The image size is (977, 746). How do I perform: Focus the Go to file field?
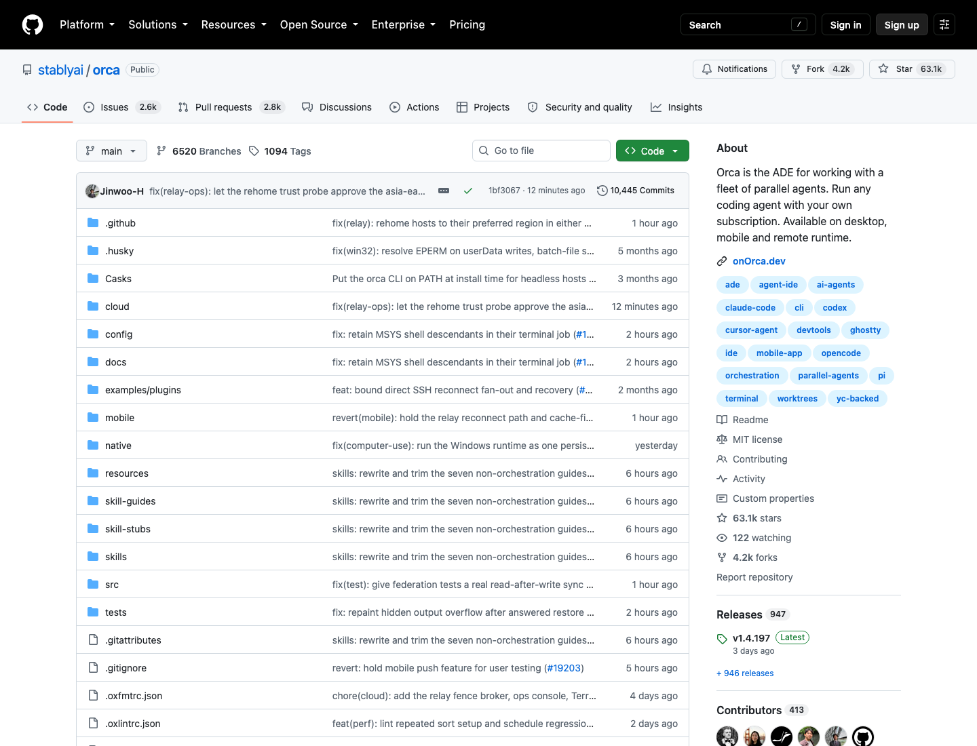pyautogui.click(x=541, y=151)
